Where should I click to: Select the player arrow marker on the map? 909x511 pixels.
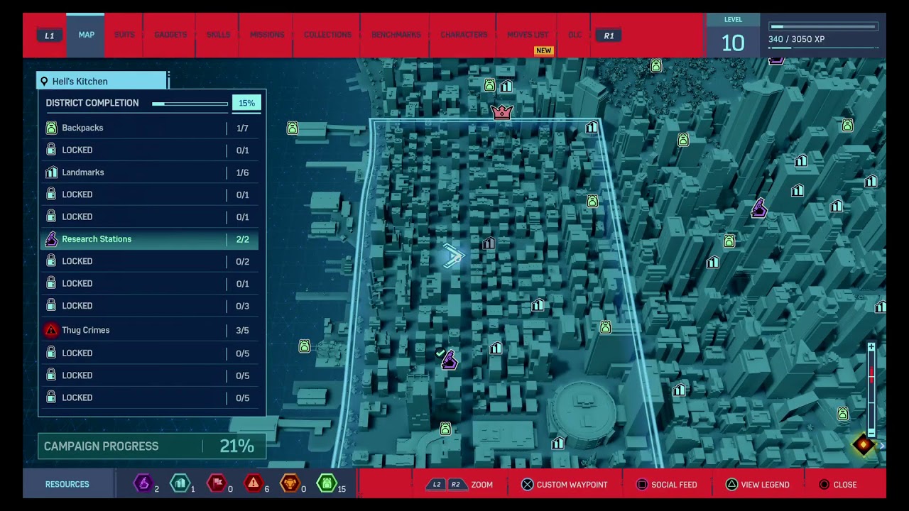coord(453,256)
